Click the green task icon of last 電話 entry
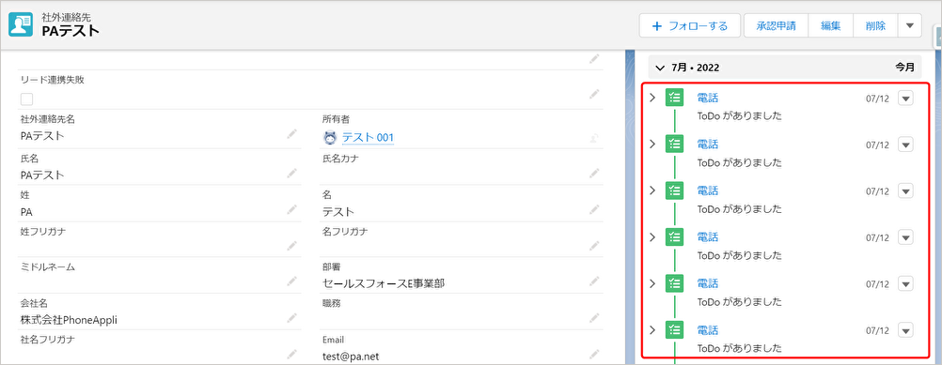Image resolution: width=942 pixels, height=365 pixels. [675, 329]
